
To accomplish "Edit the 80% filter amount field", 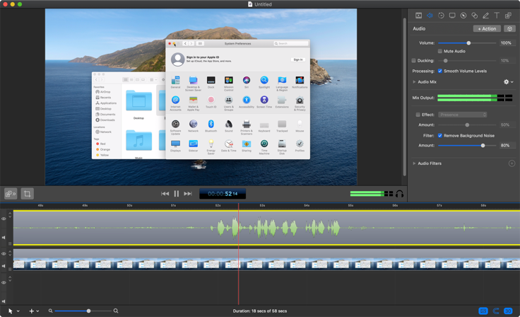I will click(x=507, y=146).
